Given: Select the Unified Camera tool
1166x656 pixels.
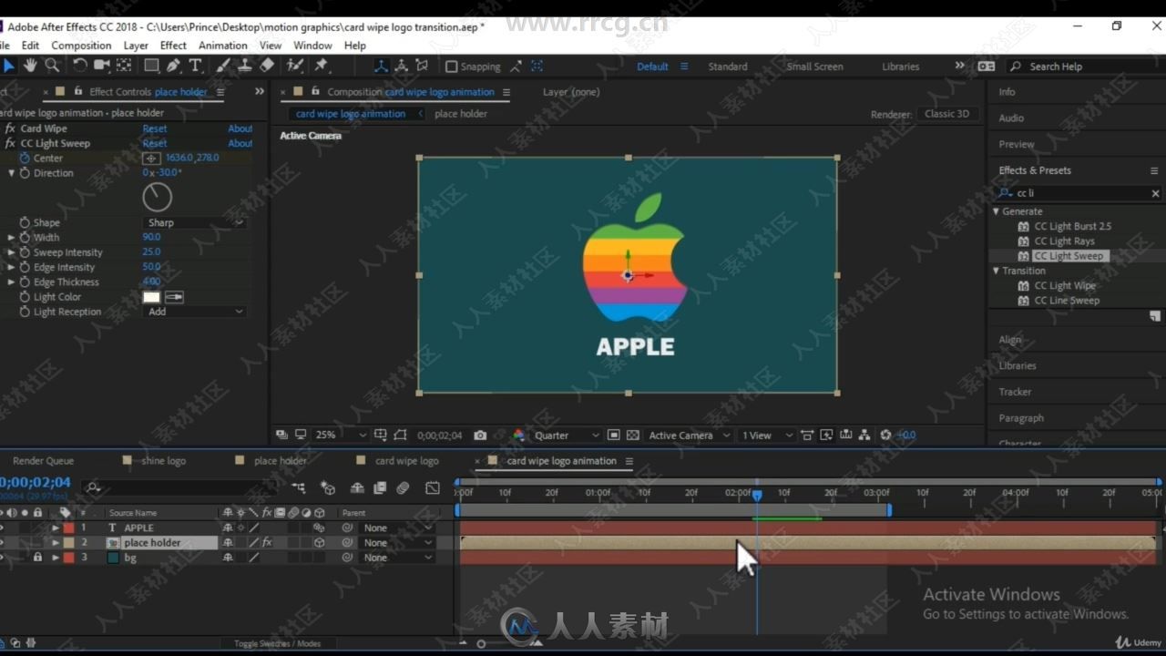Looking at the screenshot, I should (x=102, y=66).
